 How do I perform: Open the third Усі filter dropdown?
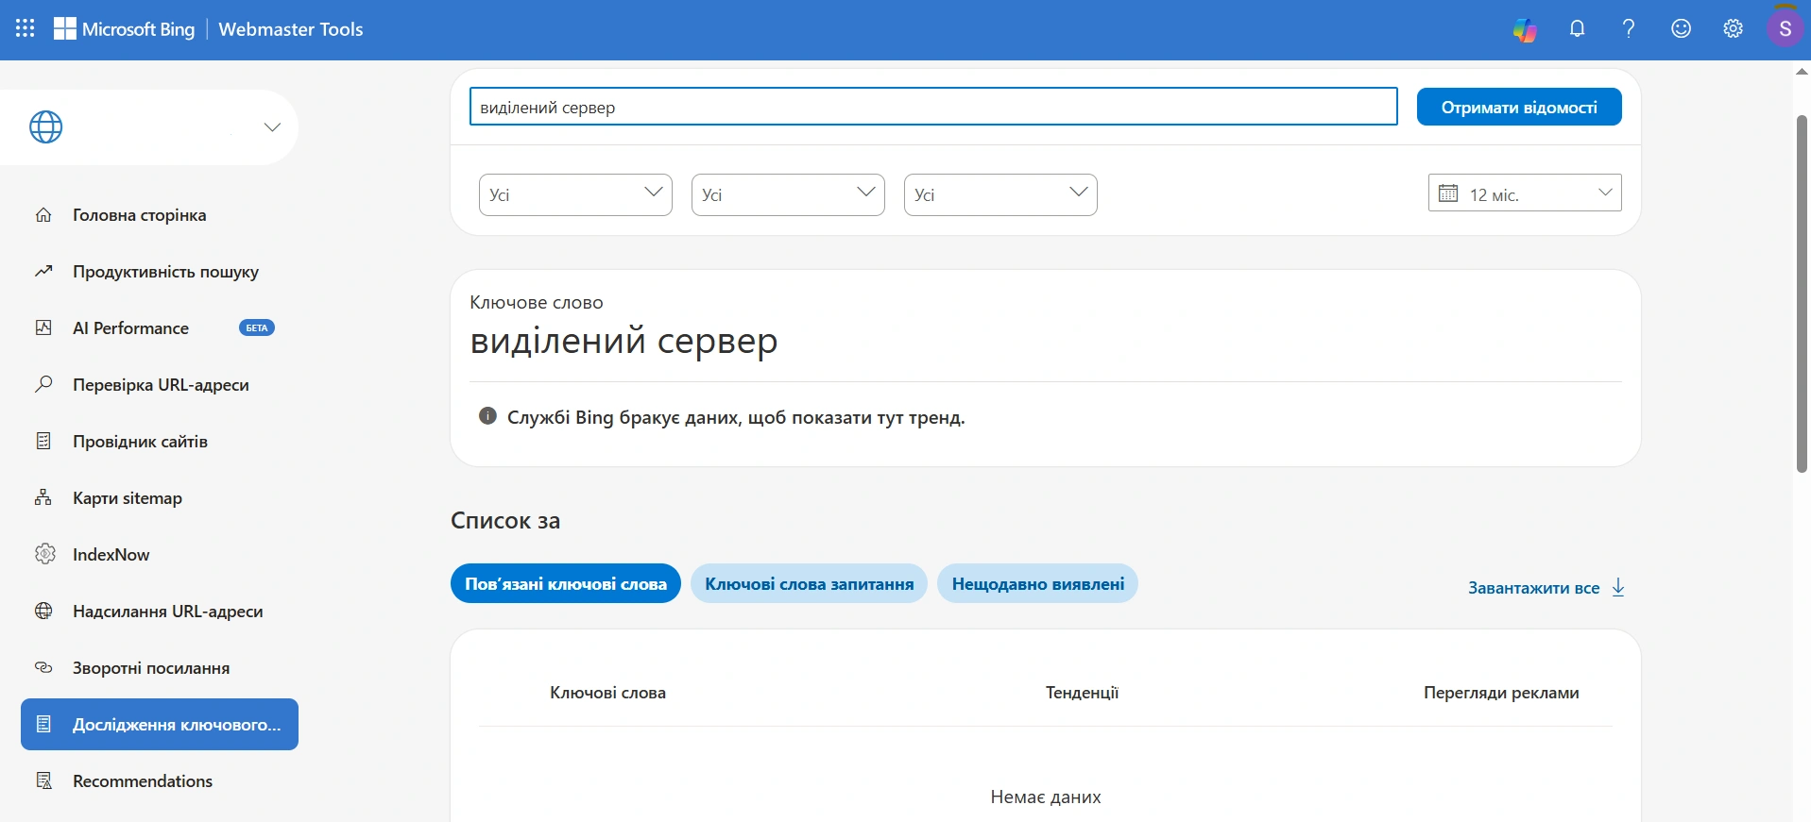tap(1000, 194)
